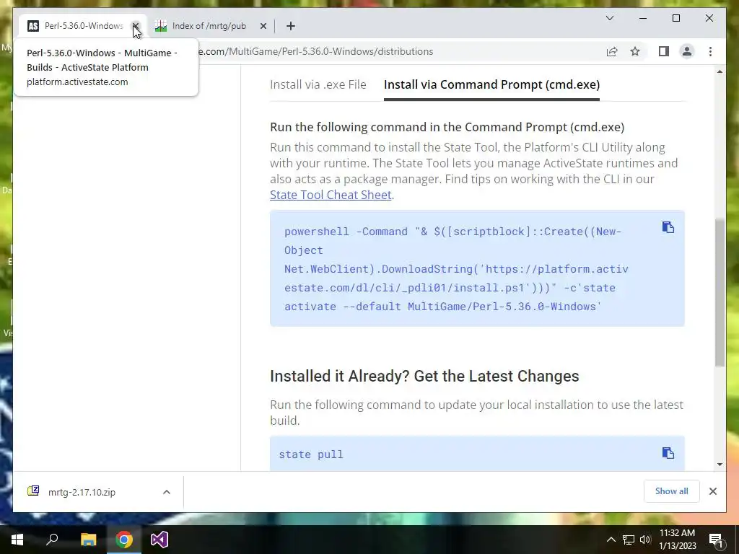Open the tab search dropdown chevron
This screenshot has height=554, width=739.
click(x=609, y=18)
